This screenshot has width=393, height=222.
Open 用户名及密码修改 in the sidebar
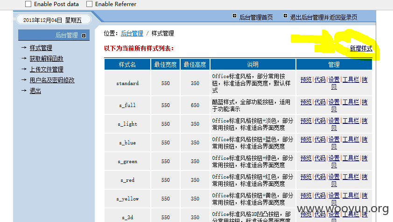[x=52, y=80]
